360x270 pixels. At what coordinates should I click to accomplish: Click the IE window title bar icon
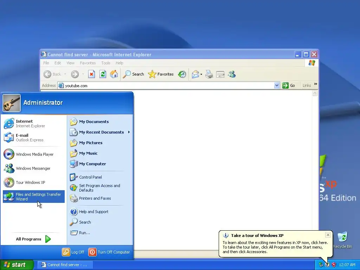coord(44,54)
